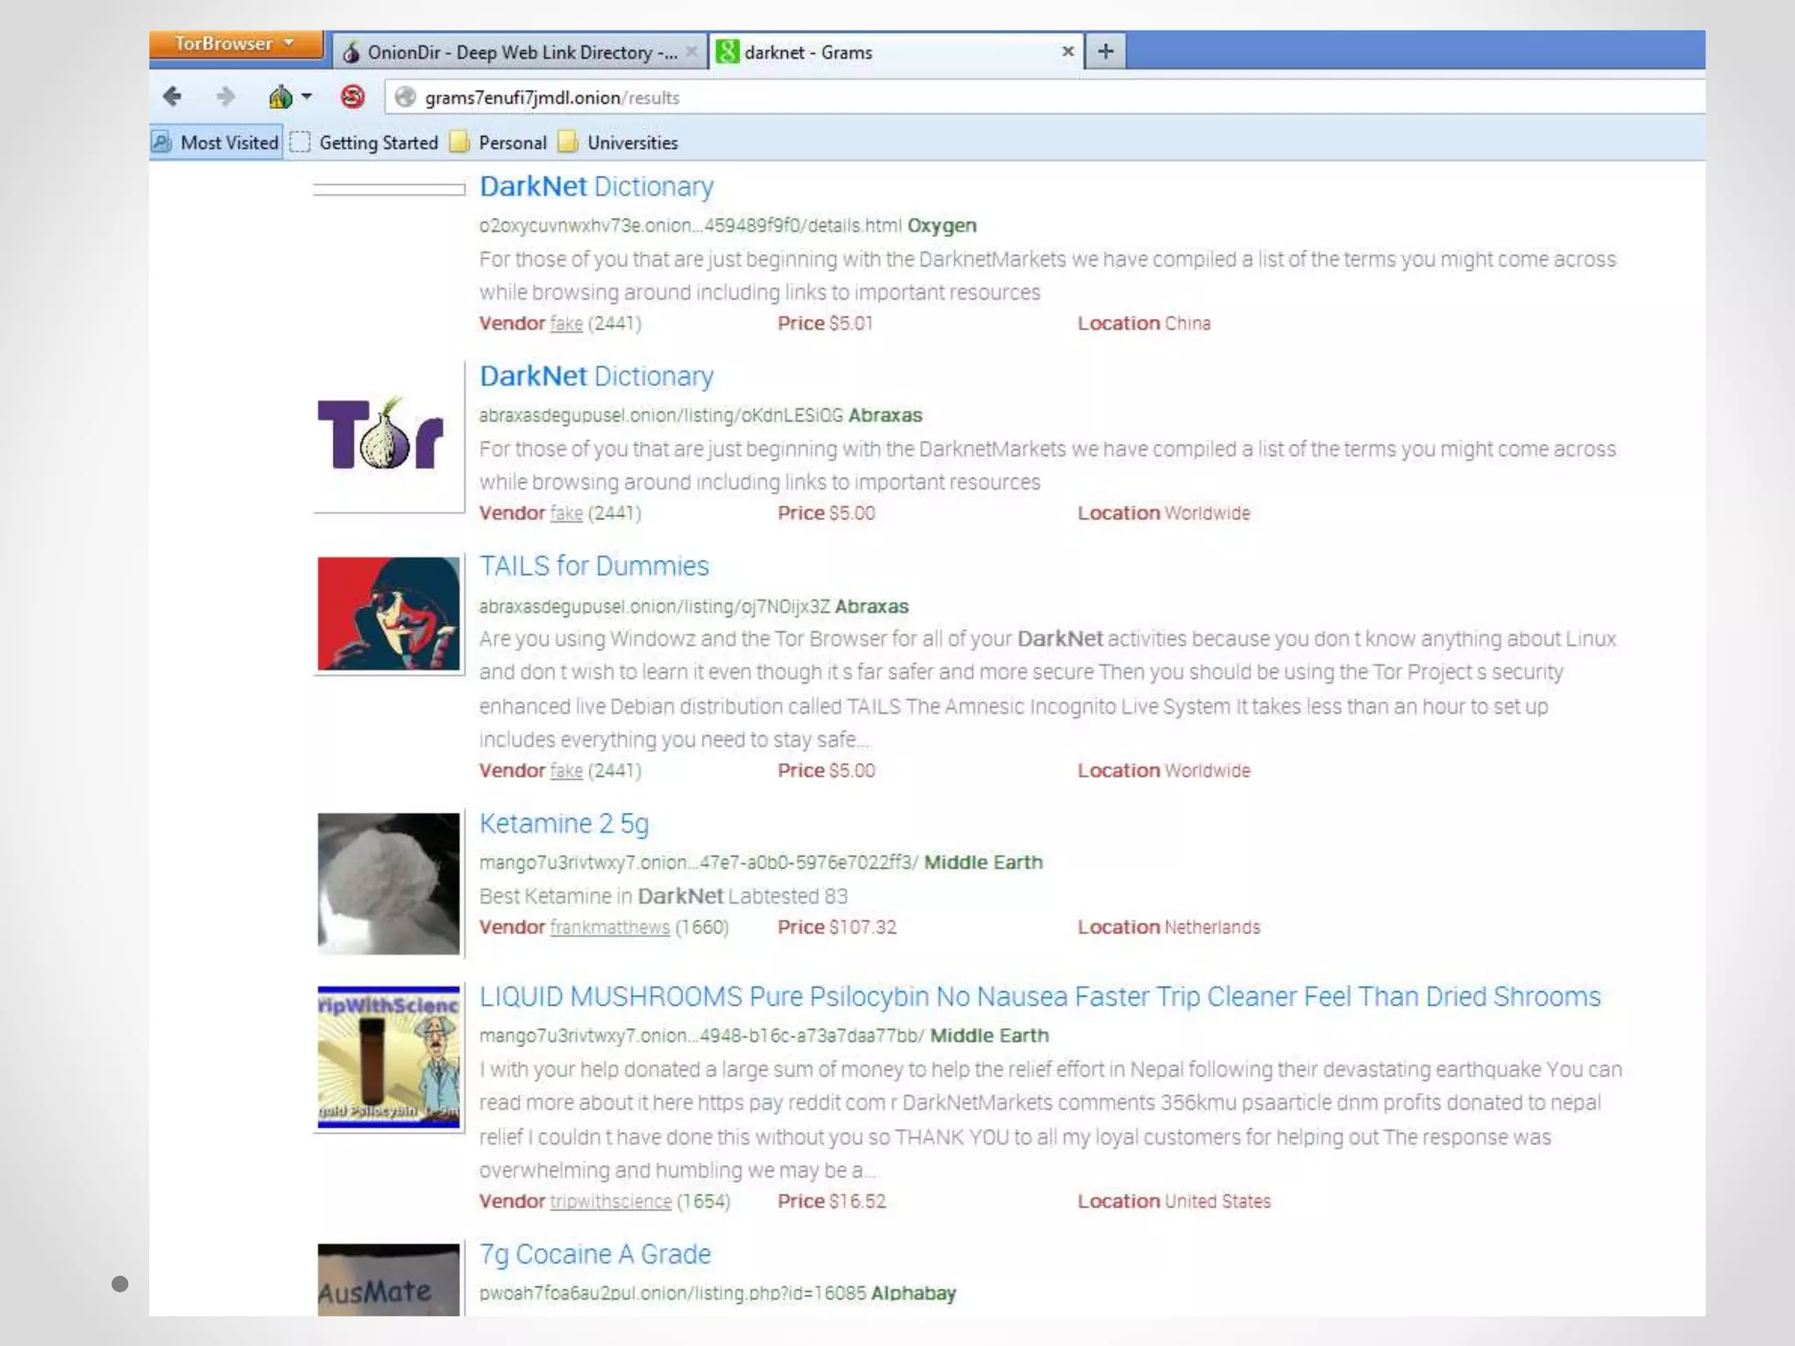This screenshot has height=1346, width=1795.
Task: Click vendor frankmatthews link
Action: (x=609, y=927)
